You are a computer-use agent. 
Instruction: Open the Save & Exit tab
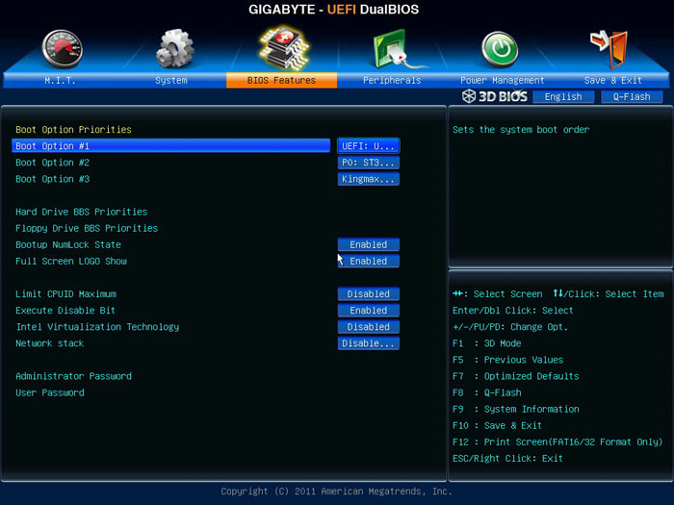pyautogui.click(x=613, y=80)
